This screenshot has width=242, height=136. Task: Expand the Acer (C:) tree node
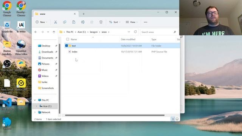coord(36,106)
